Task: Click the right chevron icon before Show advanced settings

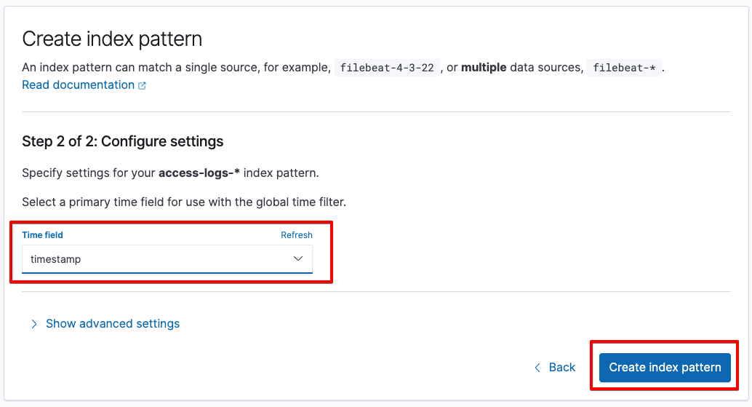Action: point(33,324)
